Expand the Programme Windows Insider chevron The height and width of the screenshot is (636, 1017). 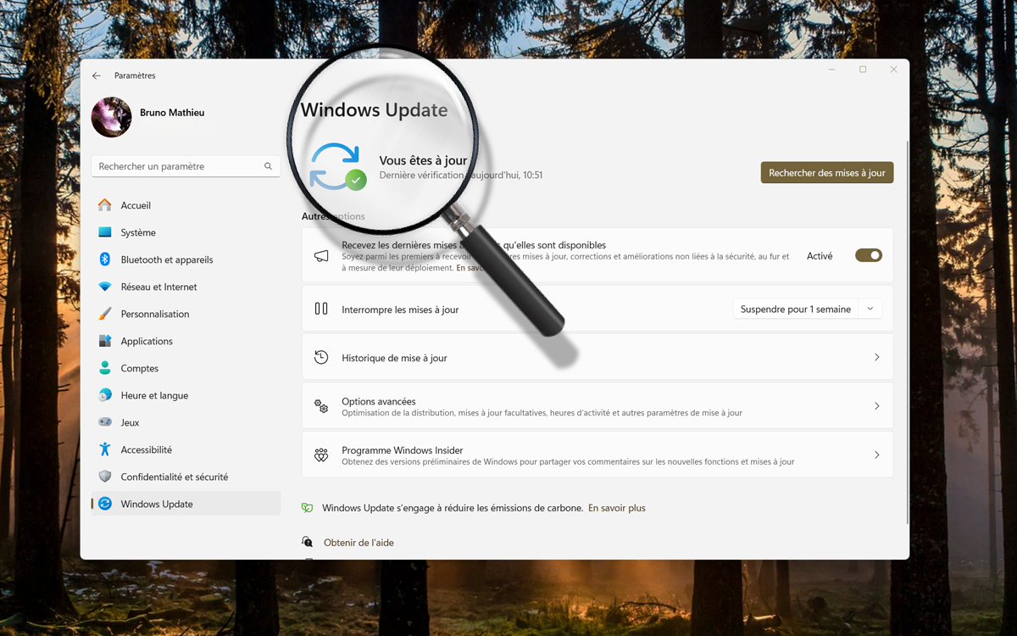(x=877, y=455)
